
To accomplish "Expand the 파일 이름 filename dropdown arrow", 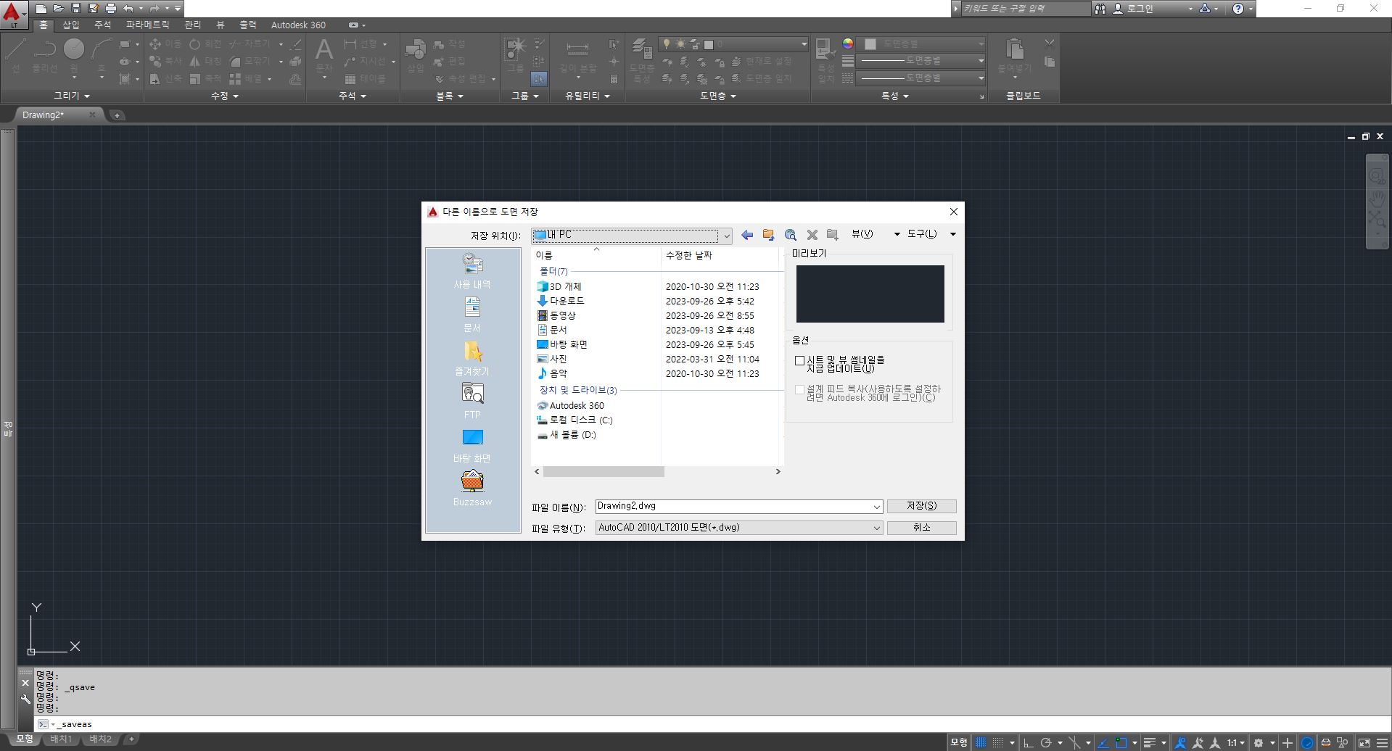I will [x=876, y=507].
